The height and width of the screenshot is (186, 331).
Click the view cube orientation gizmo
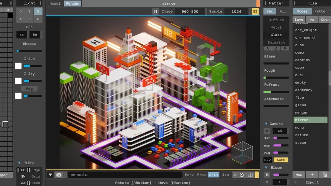[242, 152]
